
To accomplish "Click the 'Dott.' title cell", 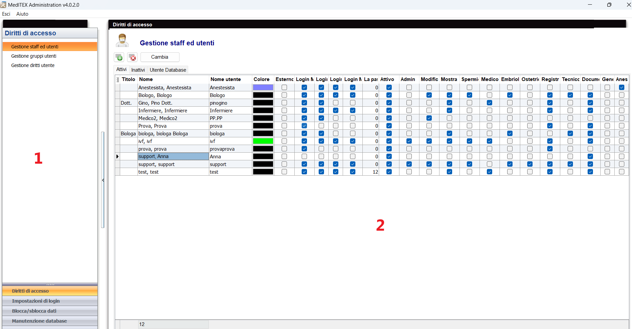I will tap(128, 103).
